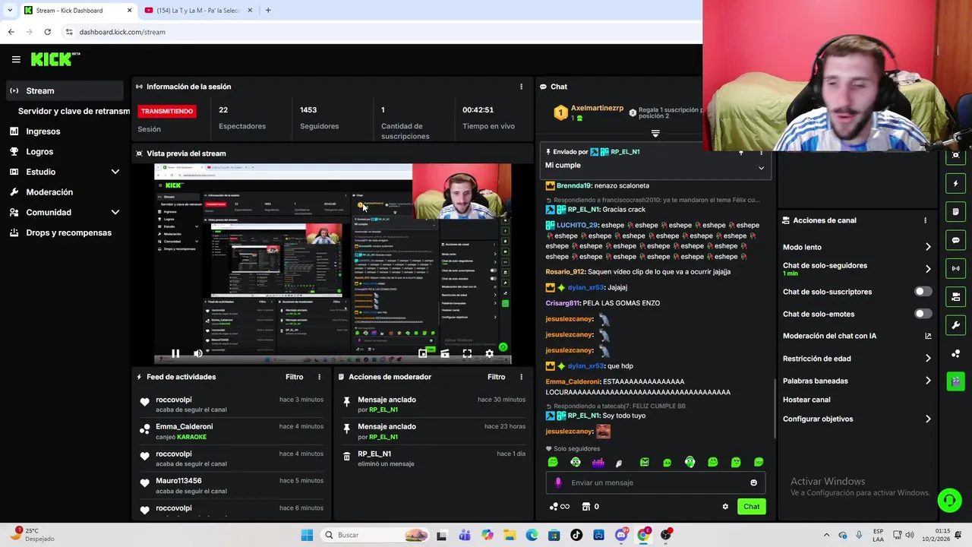Open the hamburger menu beside Kick logo
Screen dimensions: 972x547
[16, 59]
